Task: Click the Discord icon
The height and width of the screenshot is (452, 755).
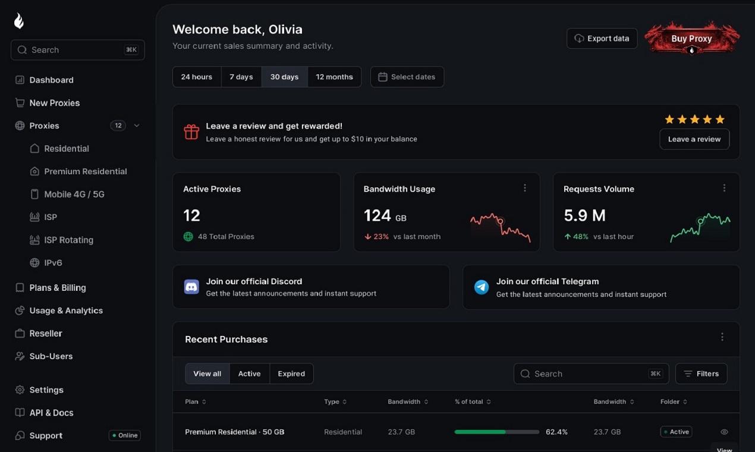Action: pyautogui.click(x=191, y=287)
